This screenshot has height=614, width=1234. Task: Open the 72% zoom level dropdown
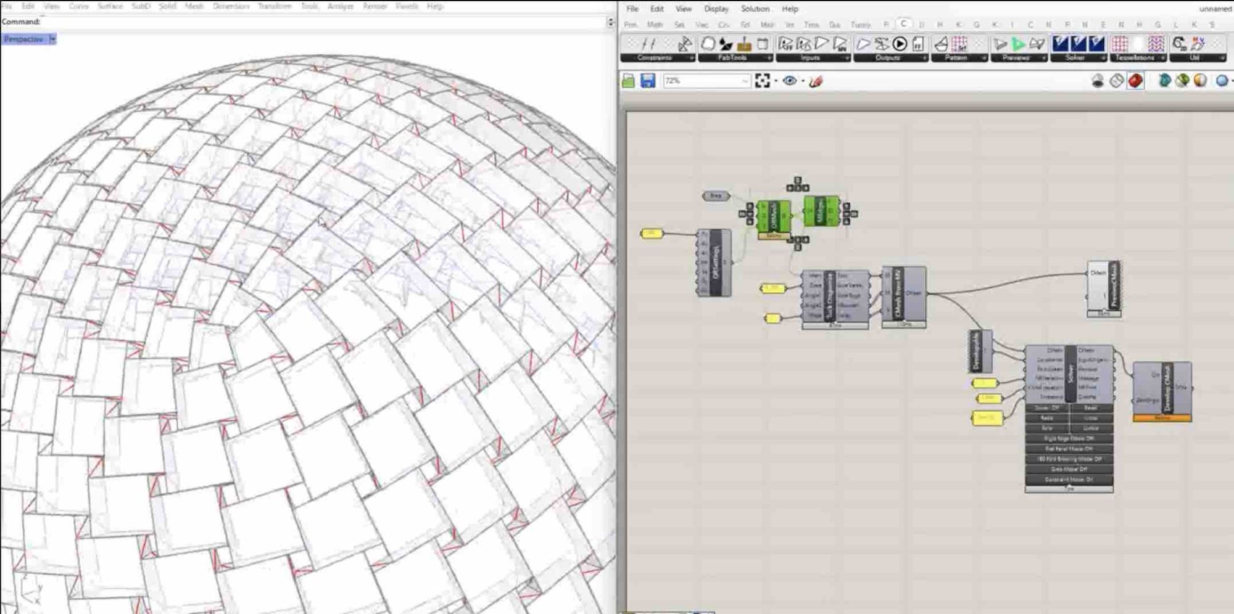coord(744,81)
